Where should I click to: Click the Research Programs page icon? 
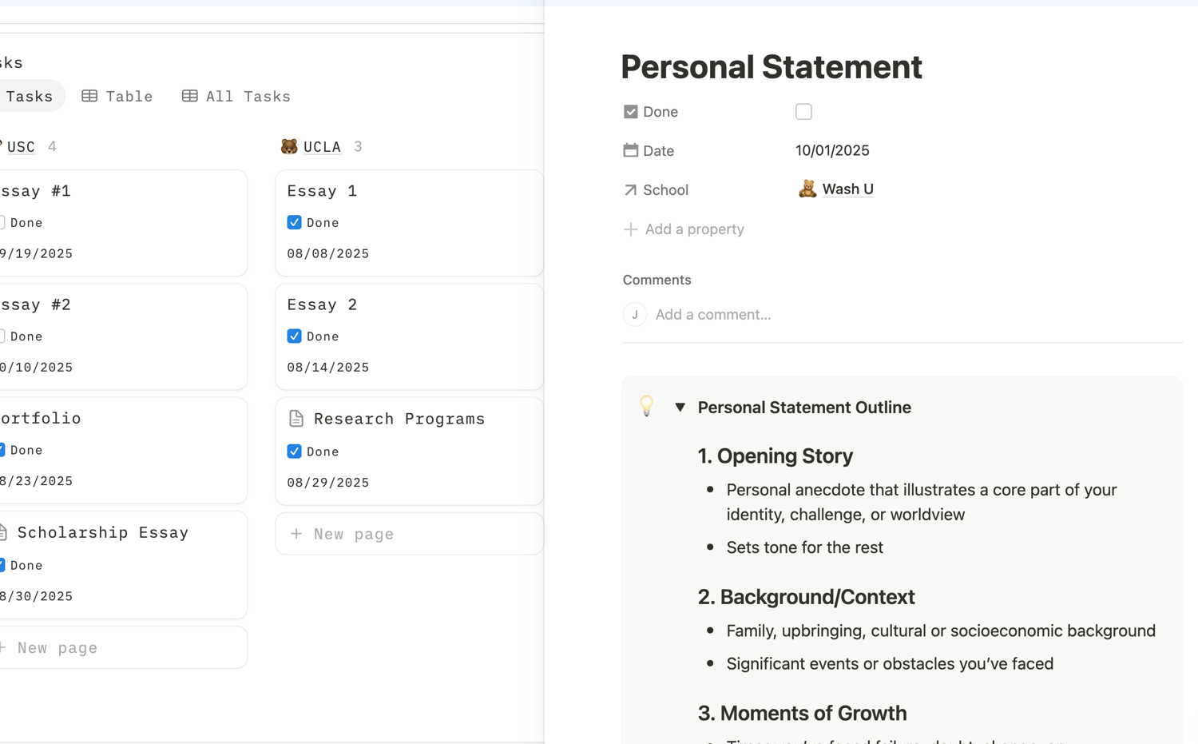[296, 419]
